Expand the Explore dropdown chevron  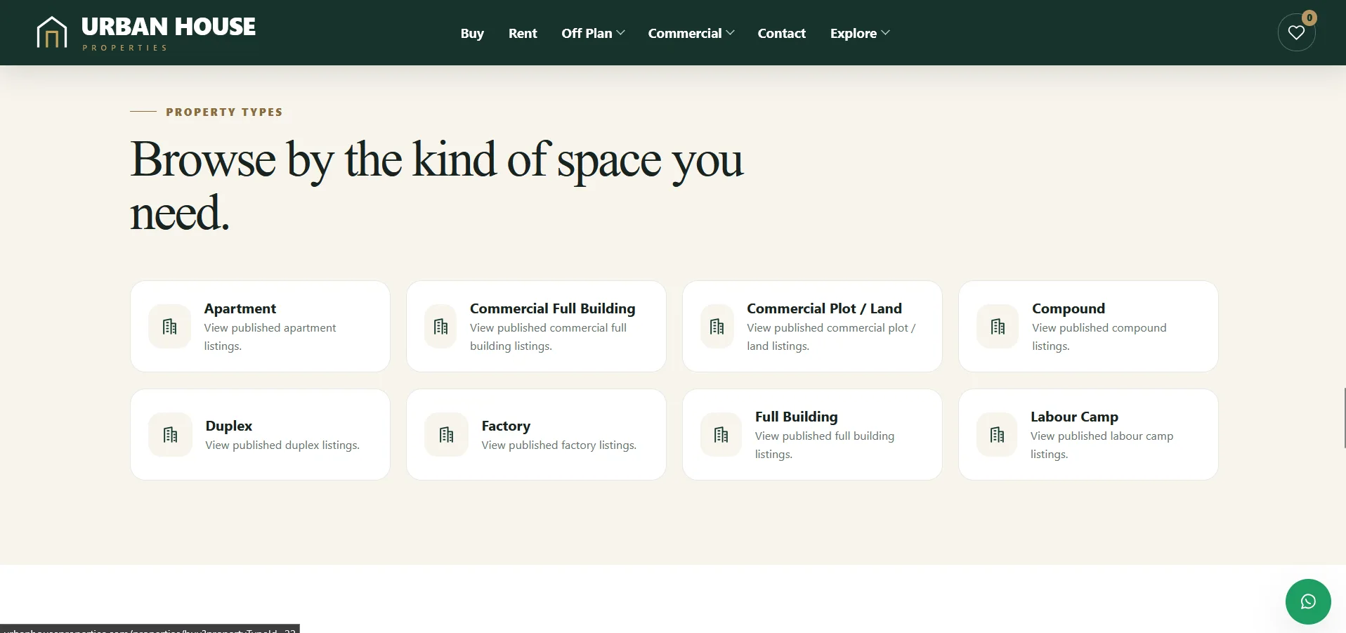(885, 33)
